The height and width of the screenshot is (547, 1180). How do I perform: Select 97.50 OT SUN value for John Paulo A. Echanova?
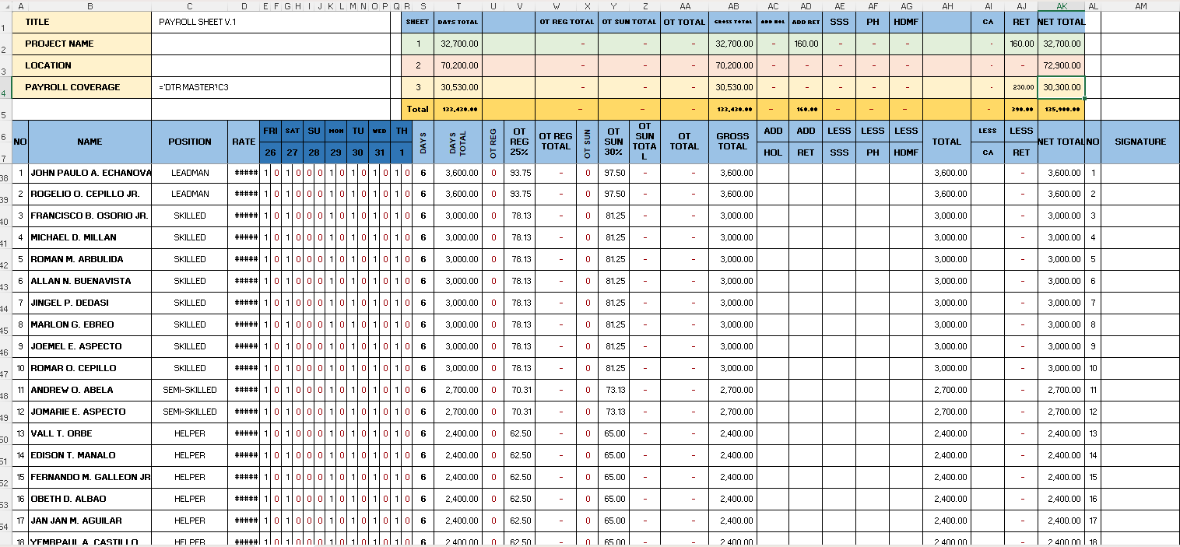coord(614,172)
